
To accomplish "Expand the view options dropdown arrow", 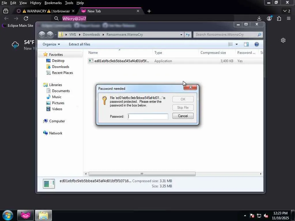I will pyautogui.click(x=237, y=44).
